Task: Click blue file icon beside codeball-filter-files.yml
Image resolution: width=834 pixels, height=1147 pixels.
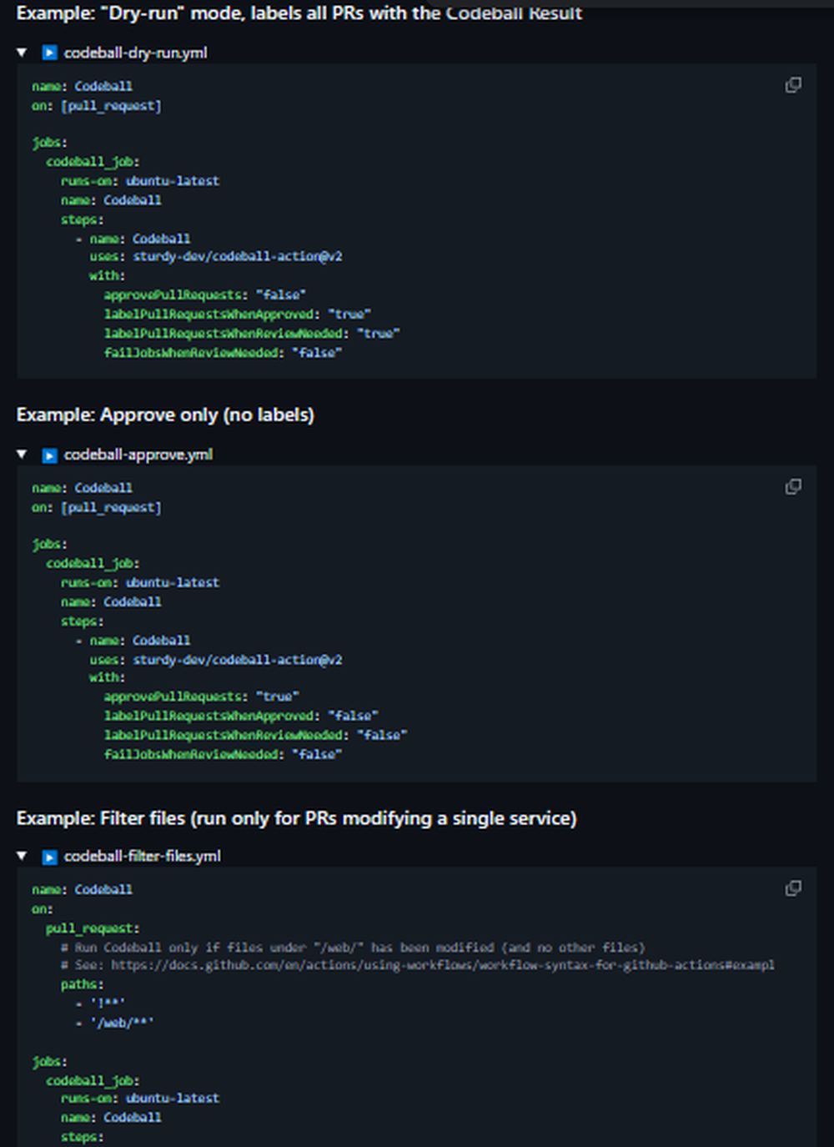Action: click(x=50, y=857)
